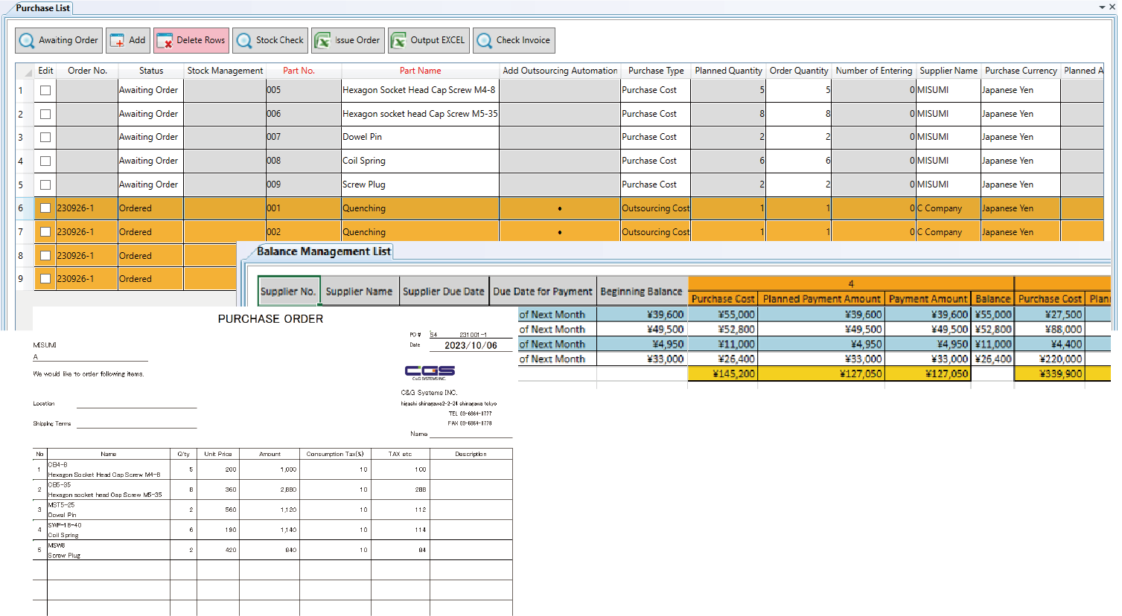This screenshot has width=1122, height=616.
Task: Tick the Edit checkbox for row 7 Quenching
Action: (x=45, y=232)
